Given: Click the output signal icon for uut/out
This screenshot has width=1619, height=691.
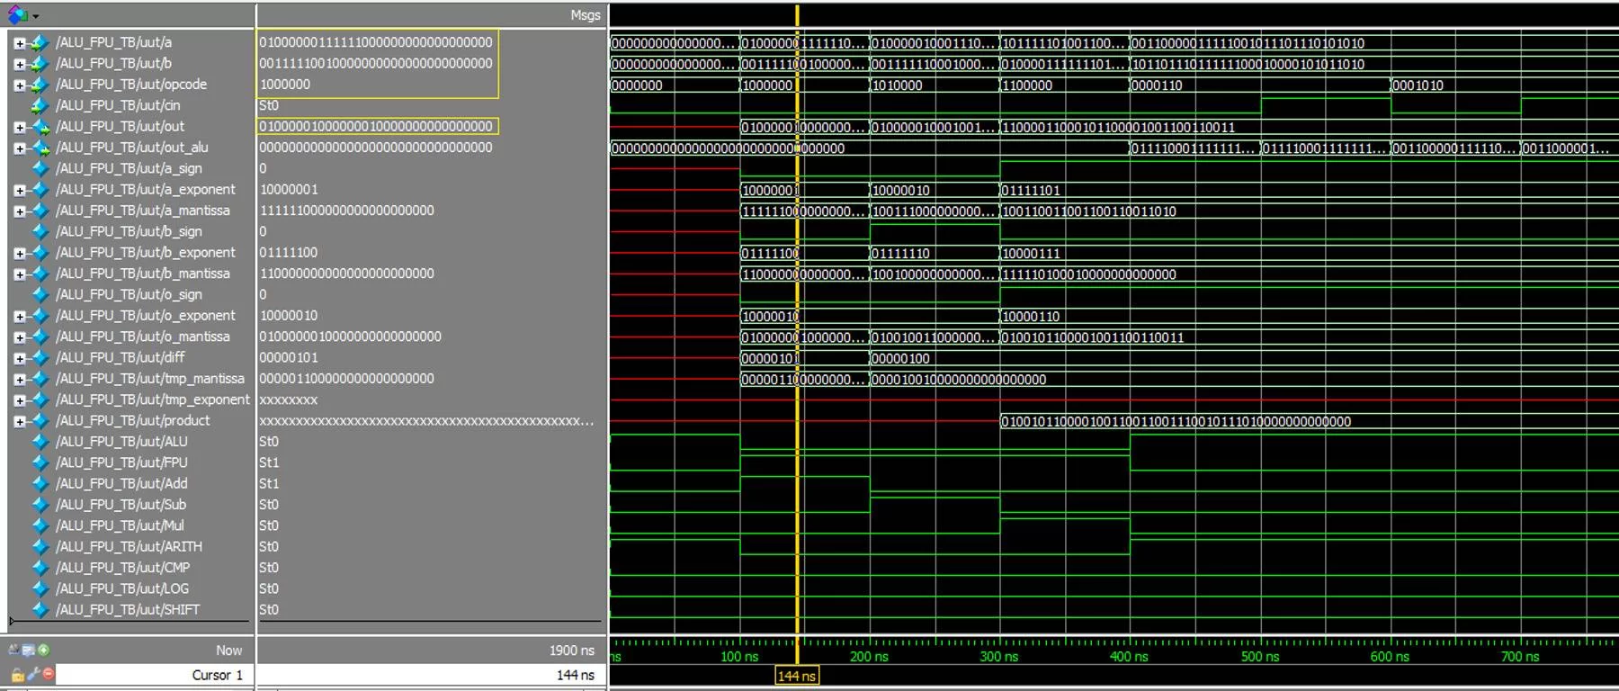Looking at the screenshot, I should (39, 127).
